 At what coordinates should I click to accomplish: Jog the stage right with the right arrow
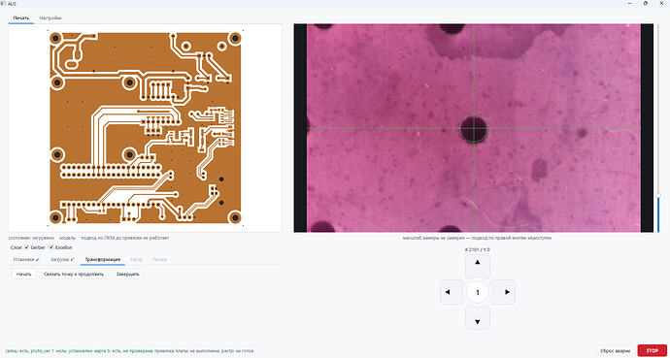[x=503, y=292]
